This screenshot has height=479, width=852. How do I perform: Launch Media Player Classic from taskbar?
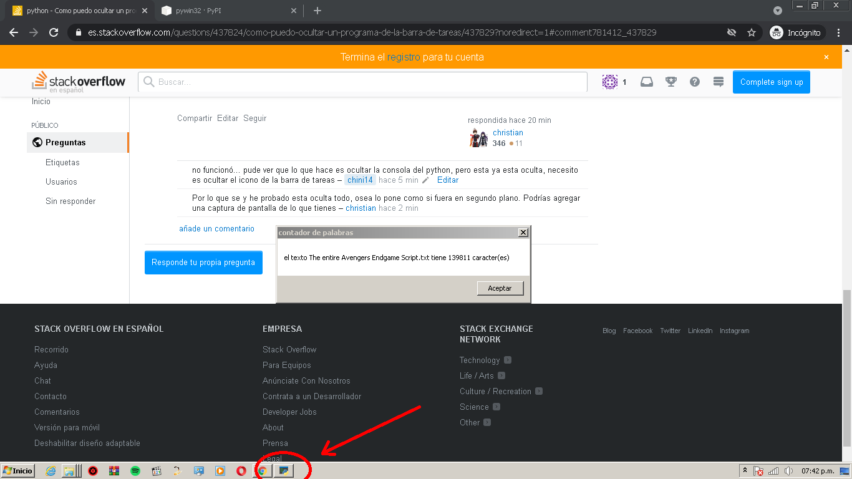(157, 471)
